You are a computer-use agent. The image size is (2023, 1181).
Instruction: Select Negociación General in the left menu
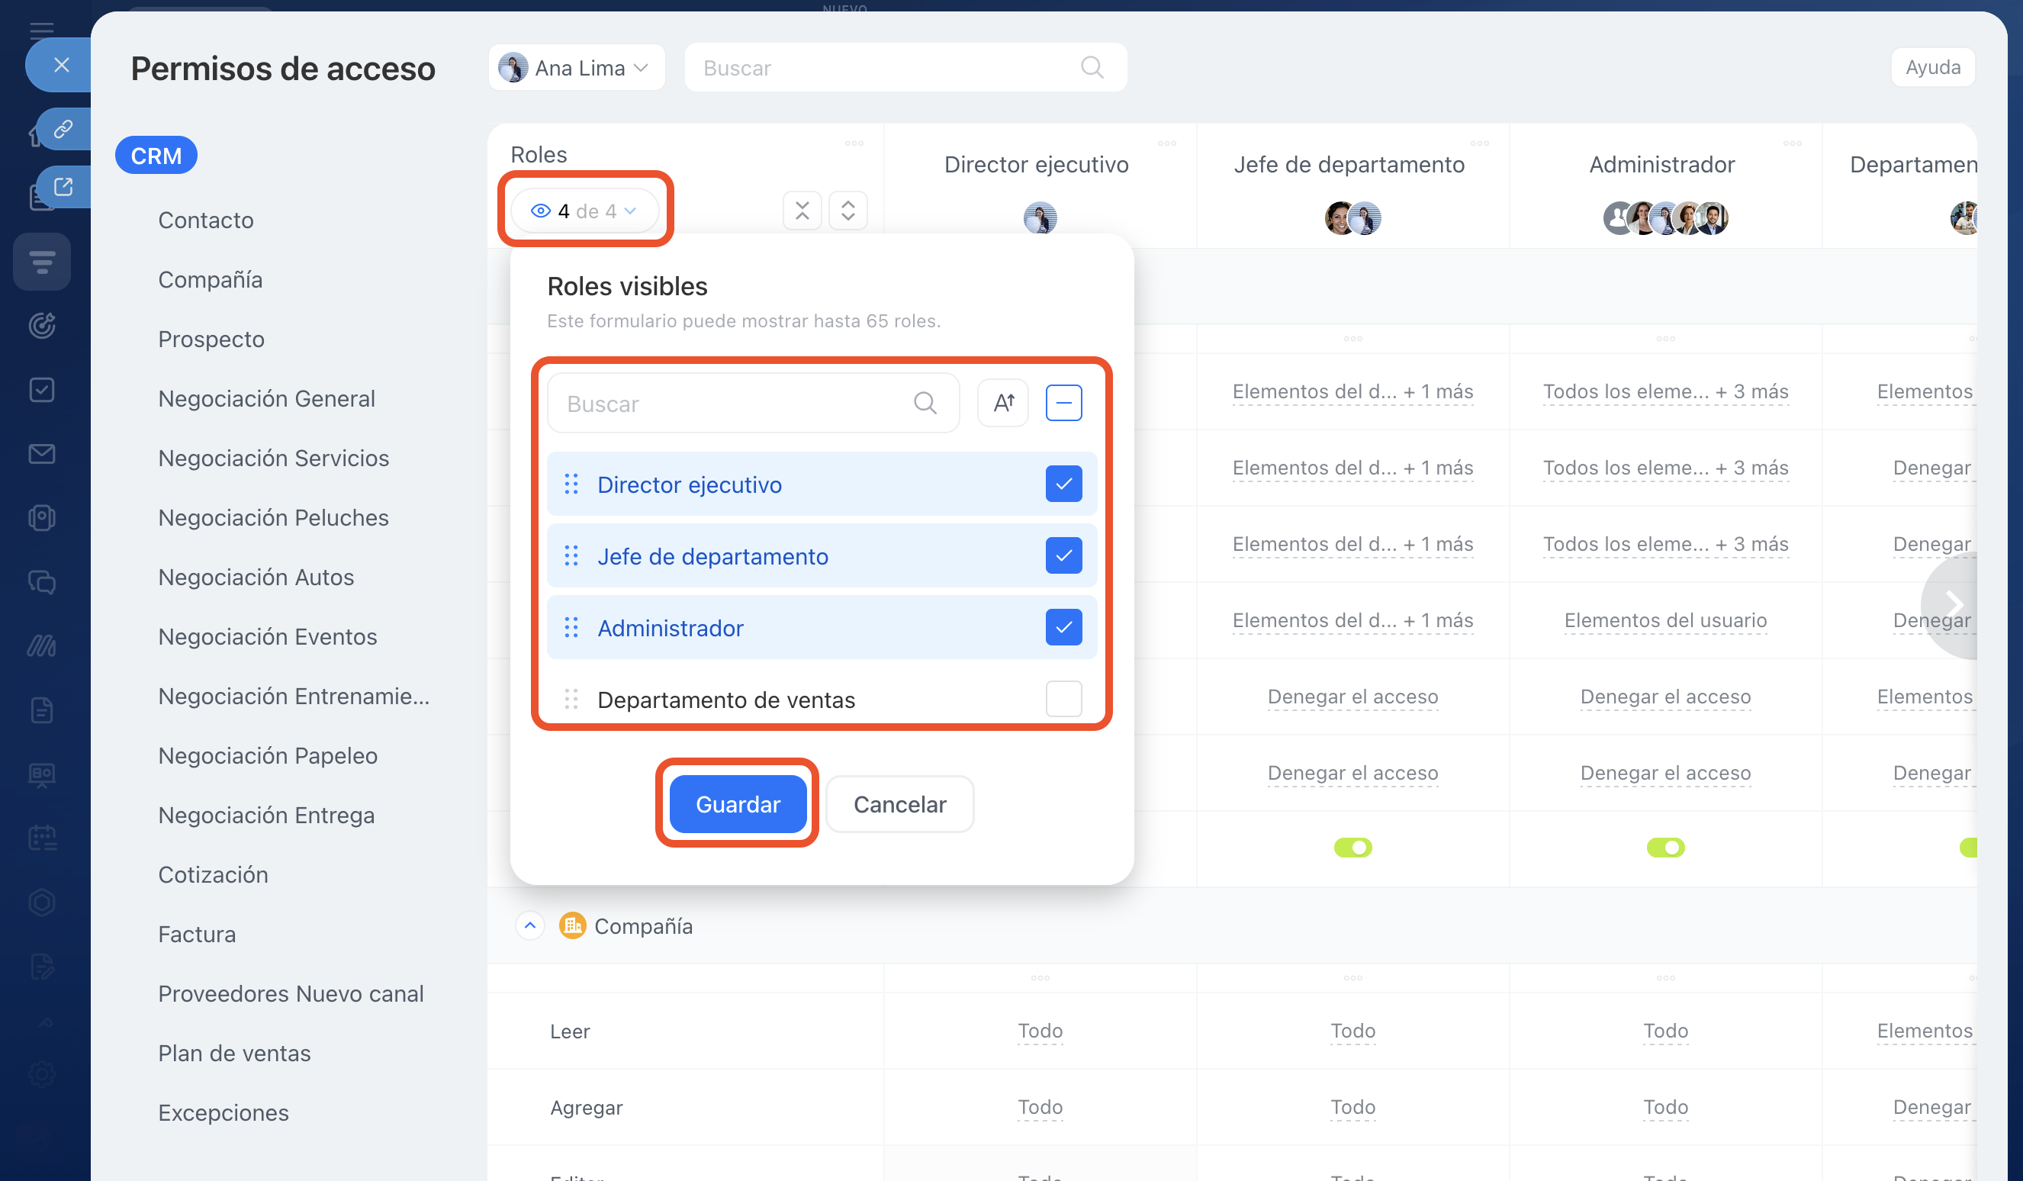pyautogui.click(x=266, y=398)
